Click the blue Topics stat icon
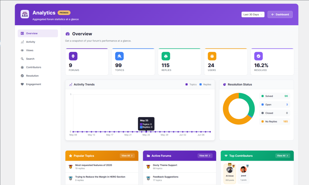 pos(119,56)
